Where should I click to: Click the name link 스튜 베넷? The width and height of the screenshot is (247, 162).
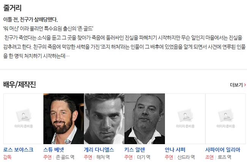tap(54, 149)
